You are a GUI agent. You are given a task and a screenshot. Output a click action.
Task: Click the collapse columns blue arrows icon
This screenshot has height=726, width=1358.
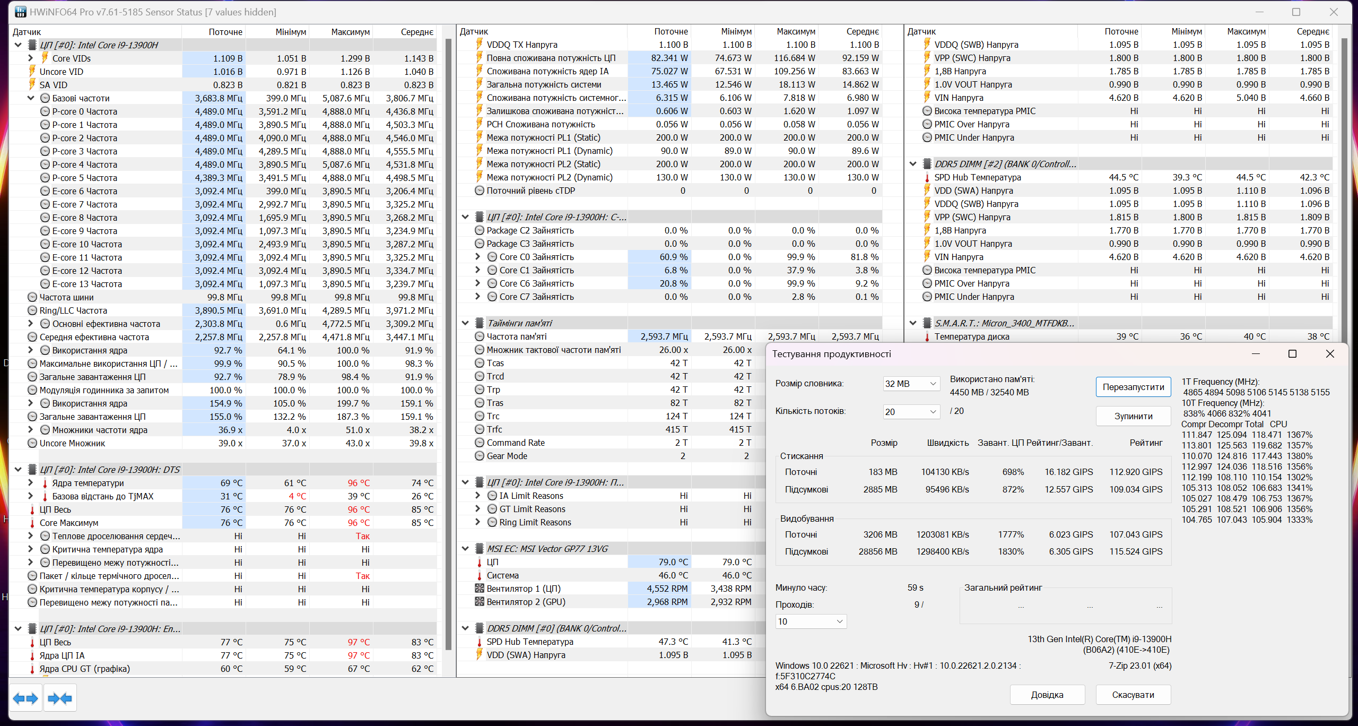(60, 698)
